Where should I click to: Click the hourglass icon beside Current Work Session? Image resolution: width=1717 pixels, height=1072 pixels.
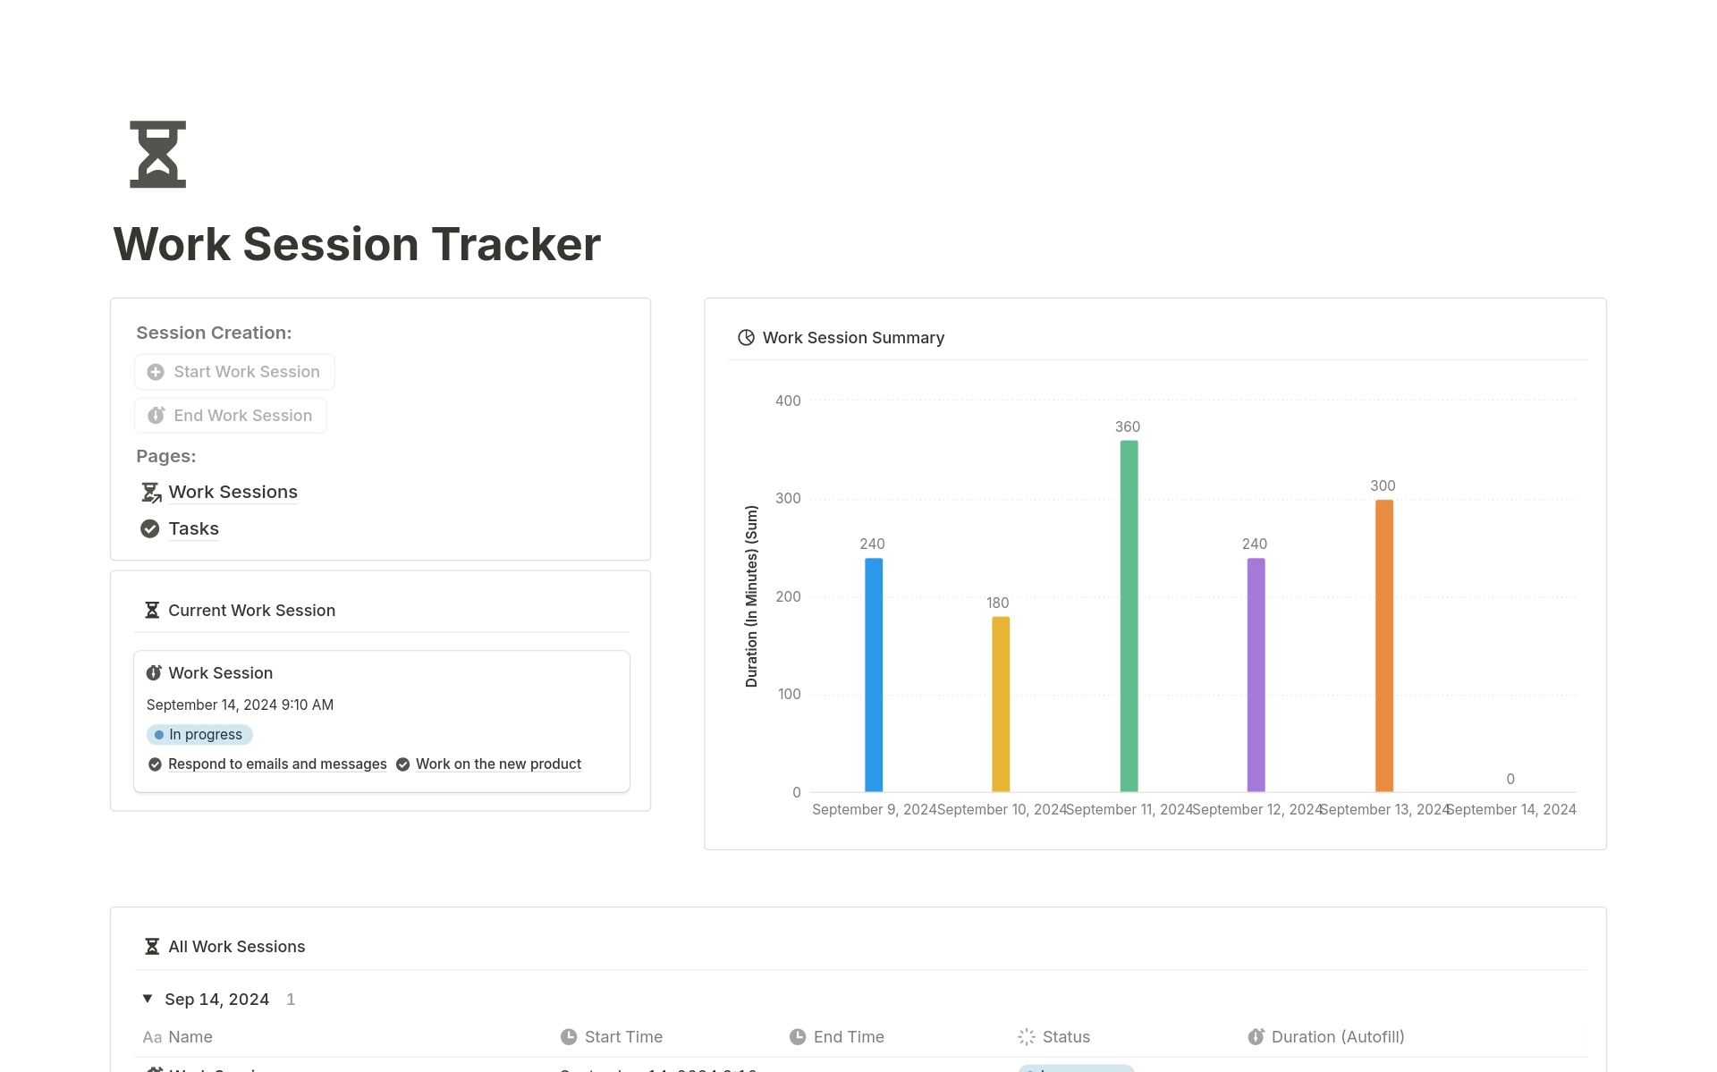[x=152, y=609]
